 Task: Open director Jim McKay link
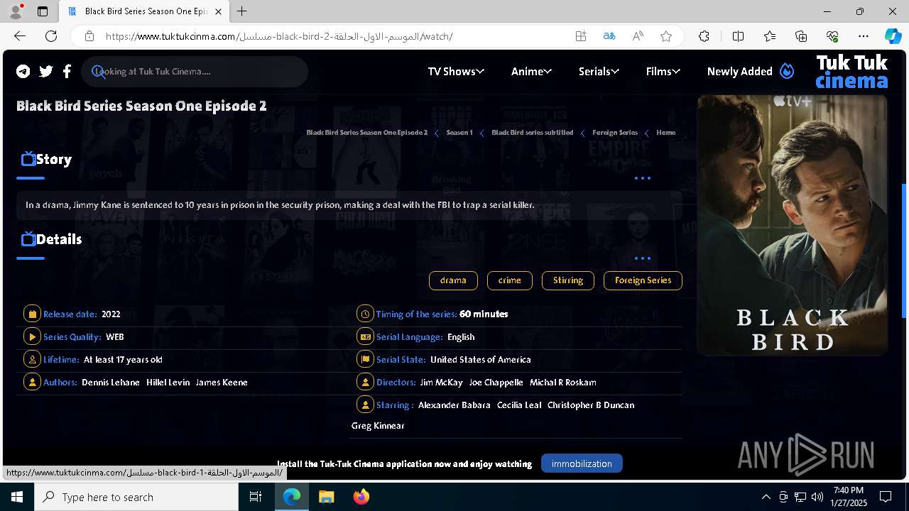click(x=441, y=382)
